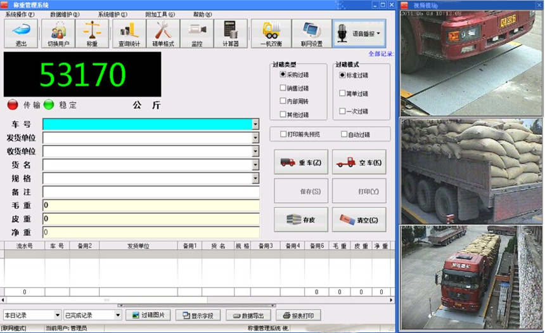Open 切换用户 switch user tool
Image resolution: width=545 pixels, height=333 pixels.
[x=58, y=34]
